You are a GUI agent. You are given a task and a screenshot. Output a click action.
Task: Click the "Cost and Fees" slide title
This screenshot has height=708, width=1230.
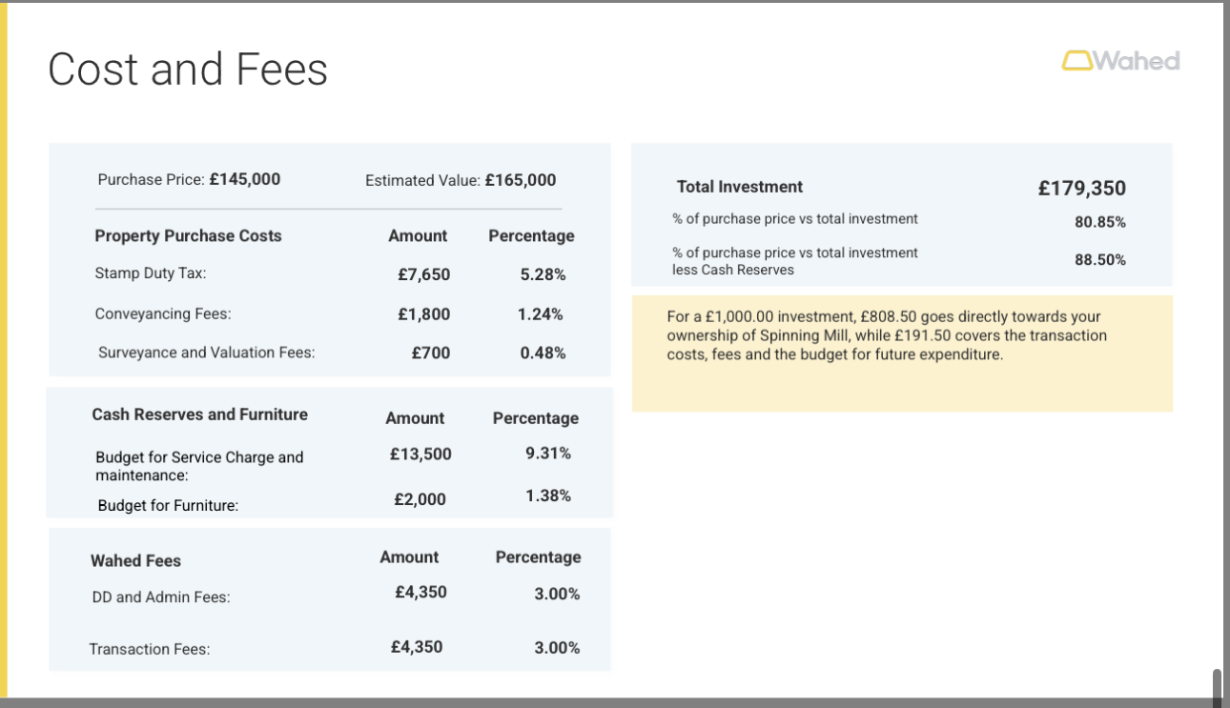[x=188, y=70]
